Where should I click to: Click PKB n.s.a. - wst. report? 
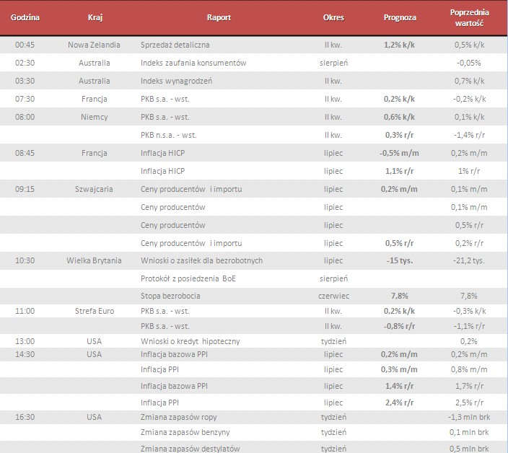tap(168, 135)
